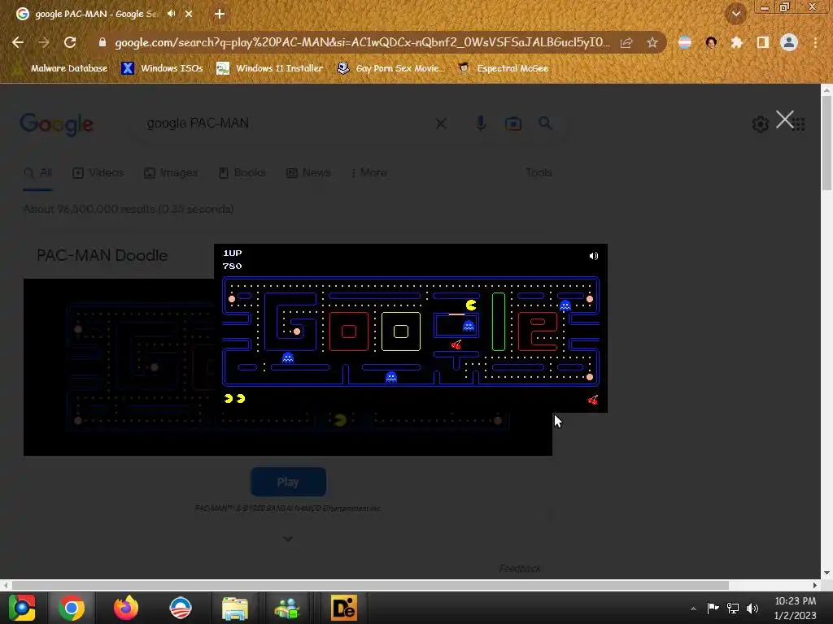Mute the tab's audio speaker icon
833x624 pixels.
(x=171, y=14)
